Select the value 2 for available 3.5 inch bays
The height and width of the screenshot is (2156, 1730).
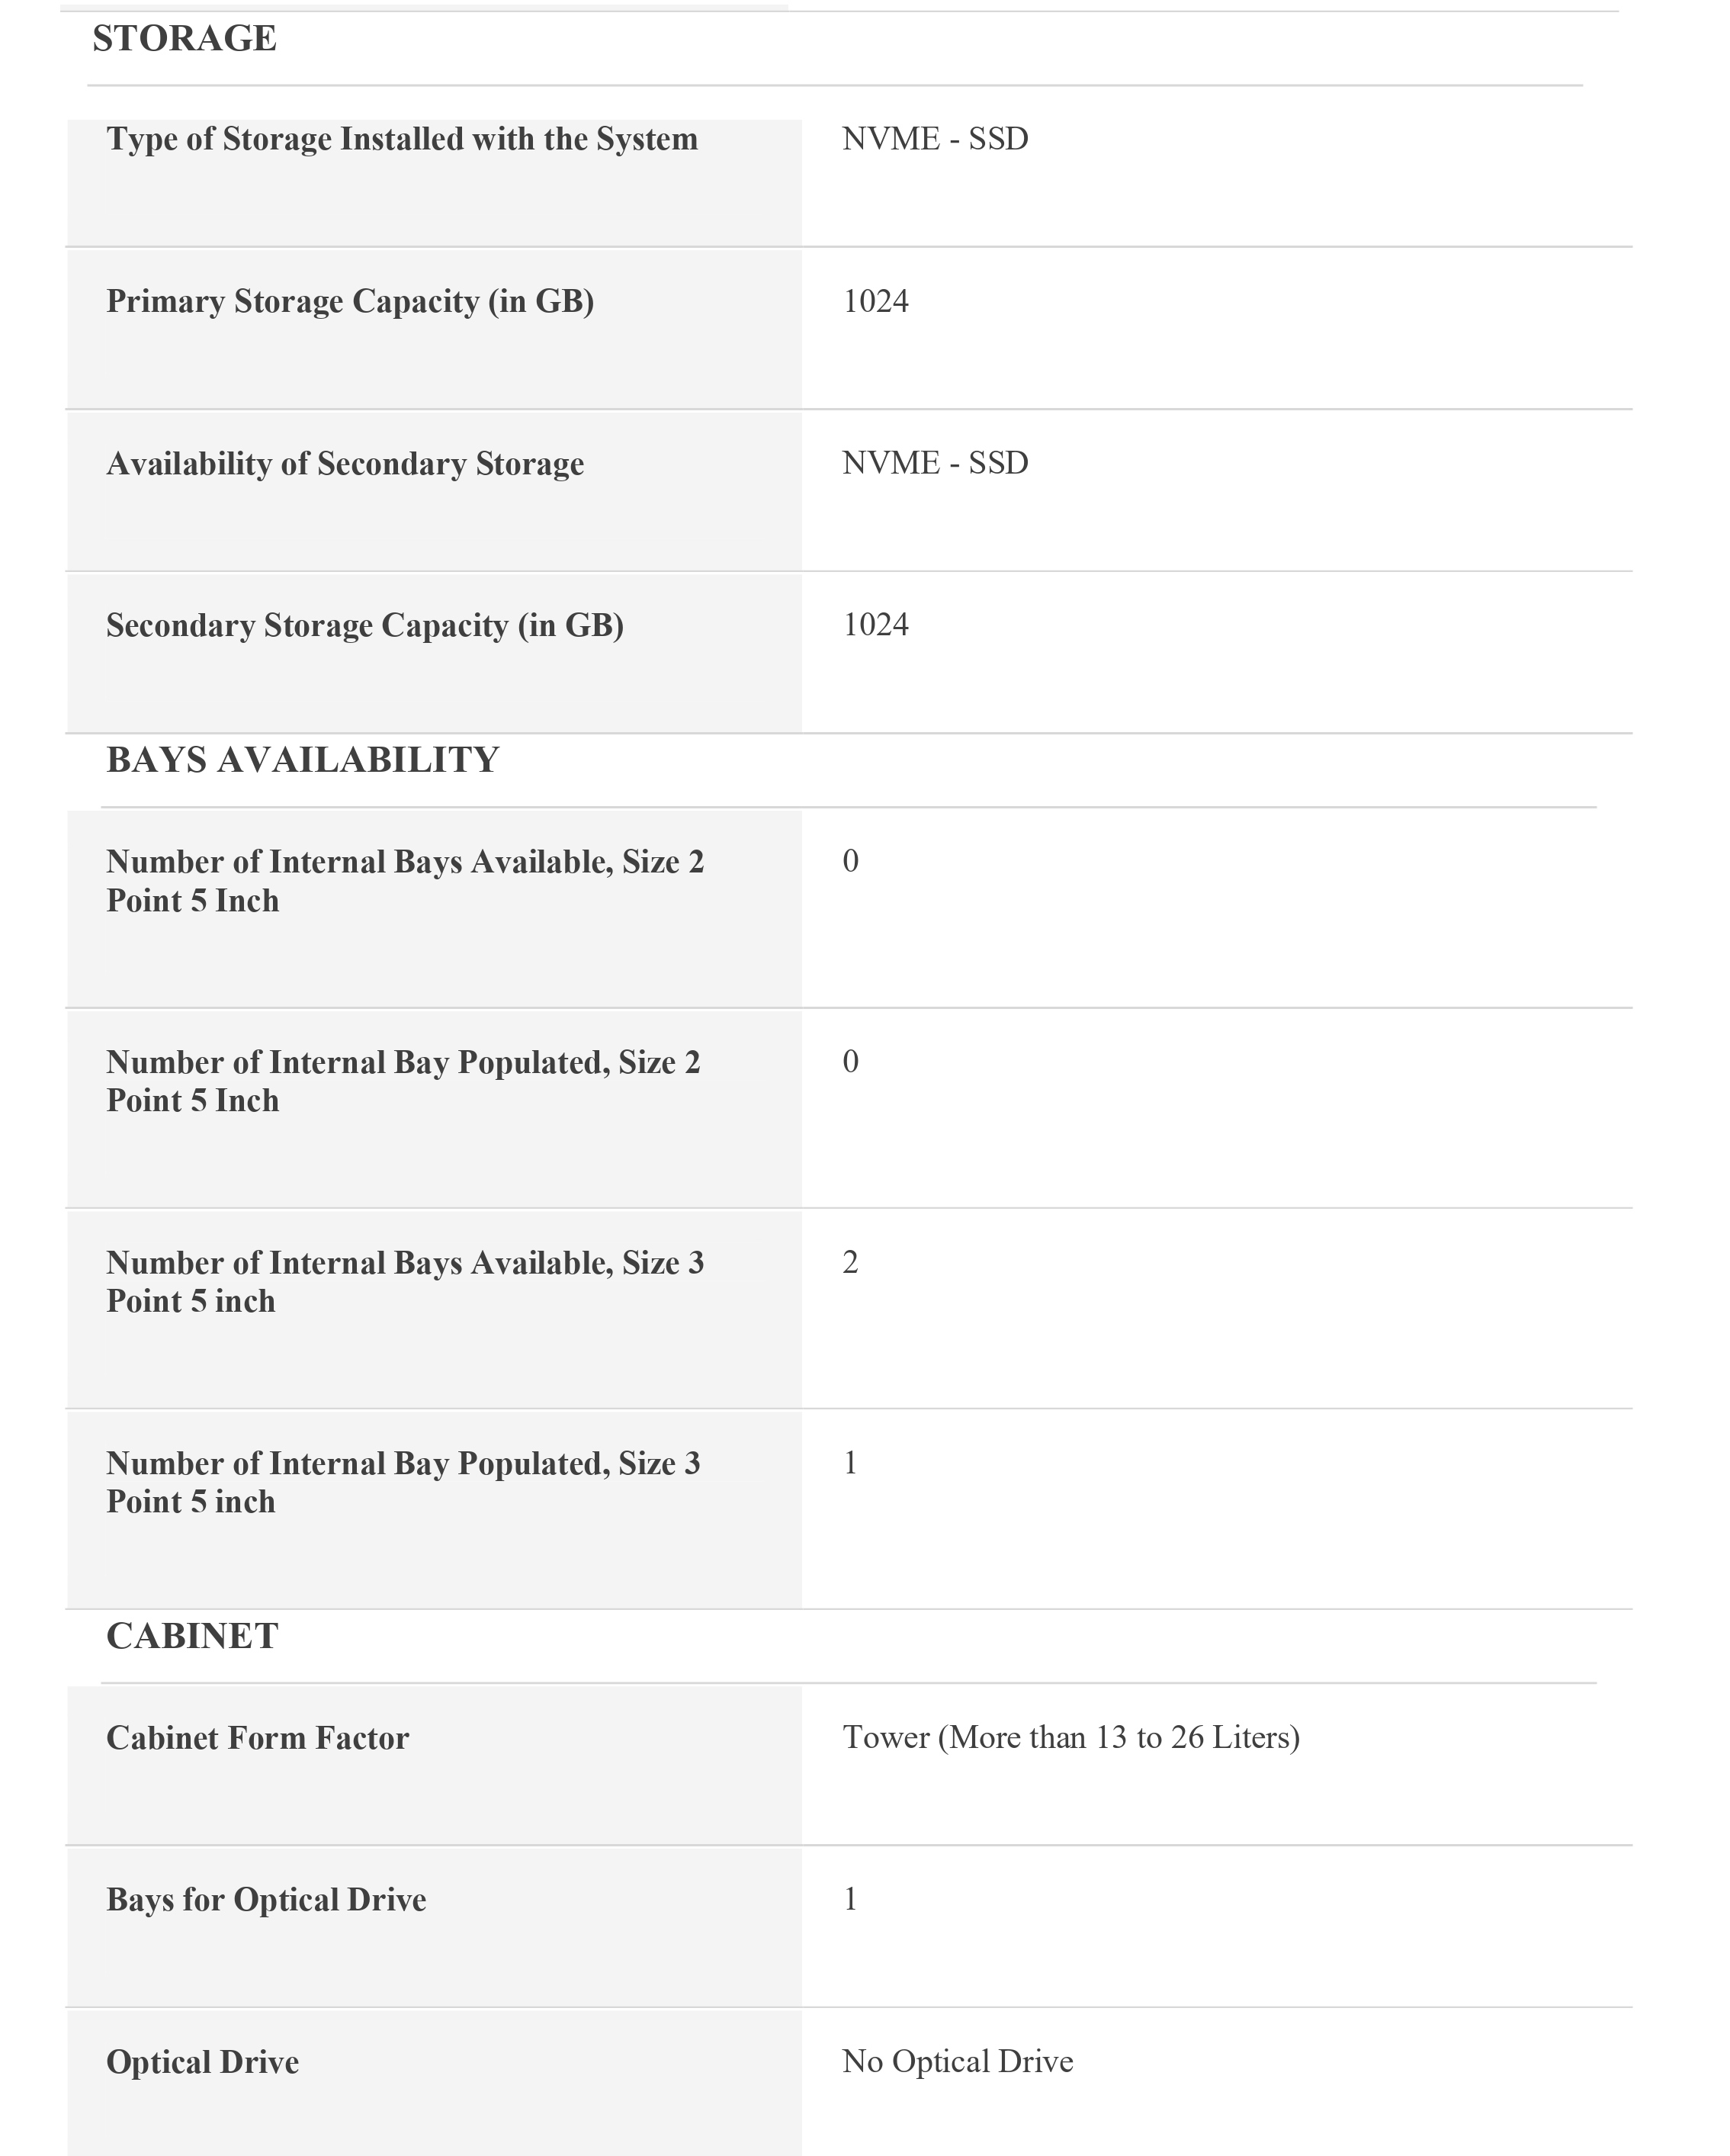(x=850, y=1263)
